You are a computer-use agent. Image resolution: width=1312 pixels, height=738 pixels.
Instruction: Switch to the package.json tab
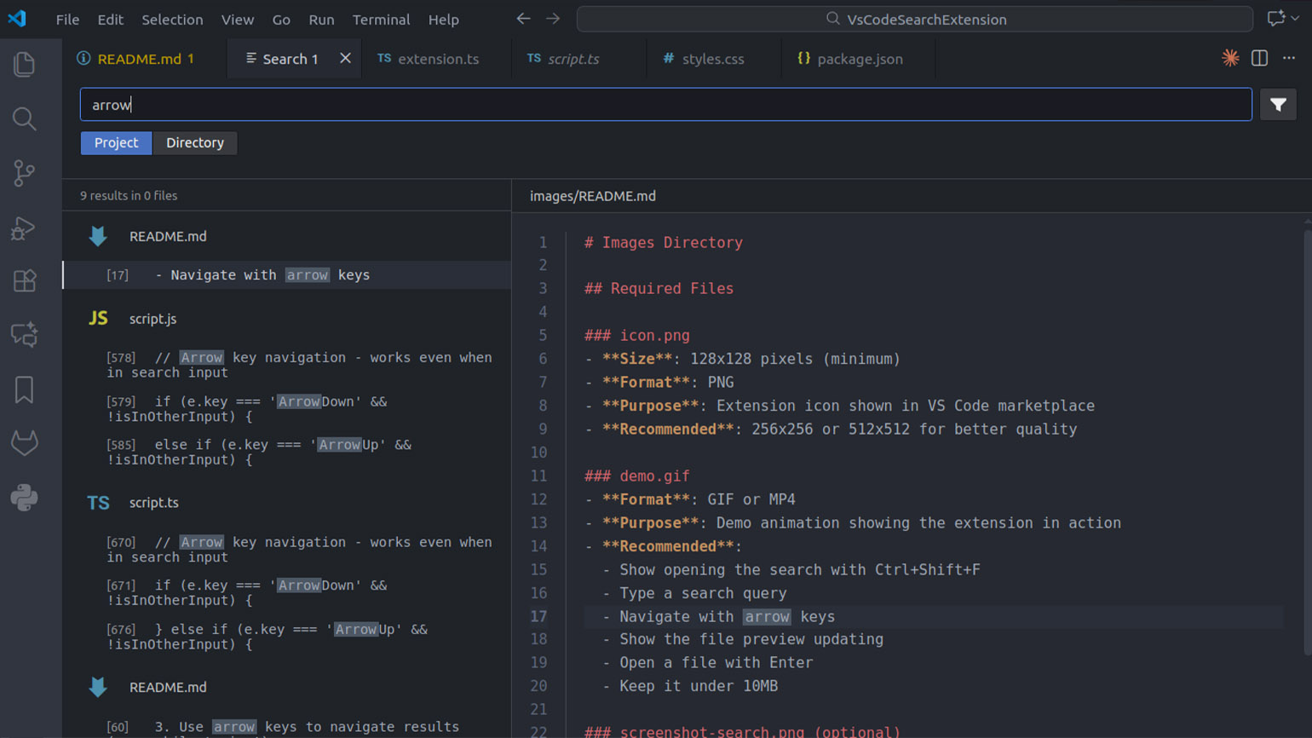(859, 59)
